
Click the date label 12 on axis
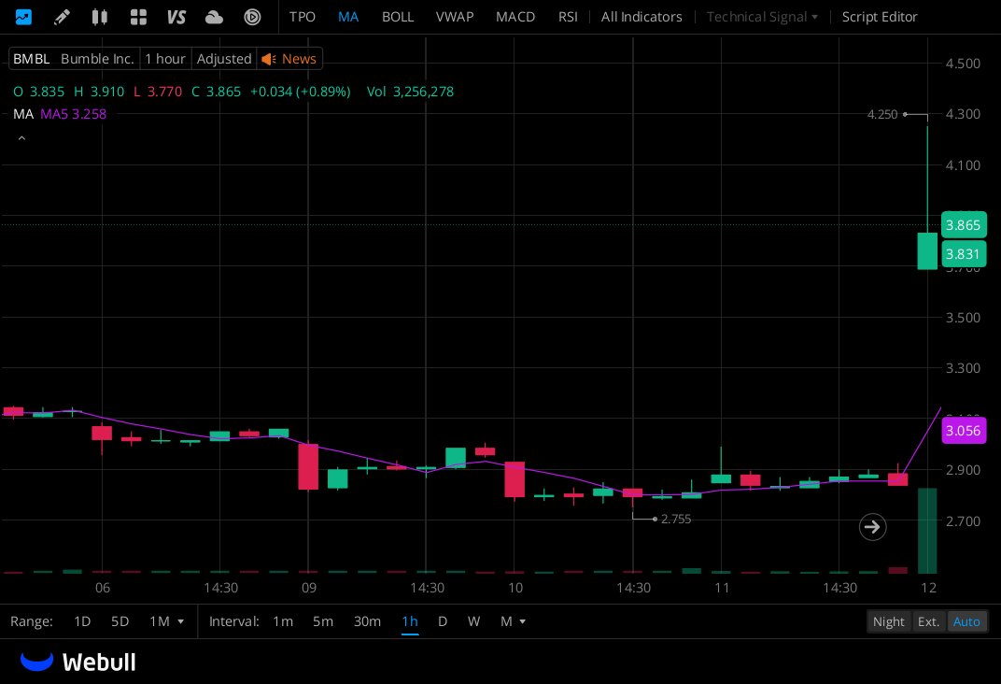[929, 588]
